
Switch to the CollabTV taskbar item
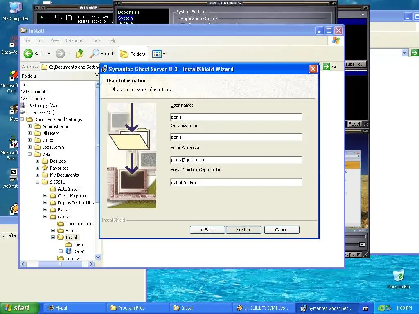(264, 308)
